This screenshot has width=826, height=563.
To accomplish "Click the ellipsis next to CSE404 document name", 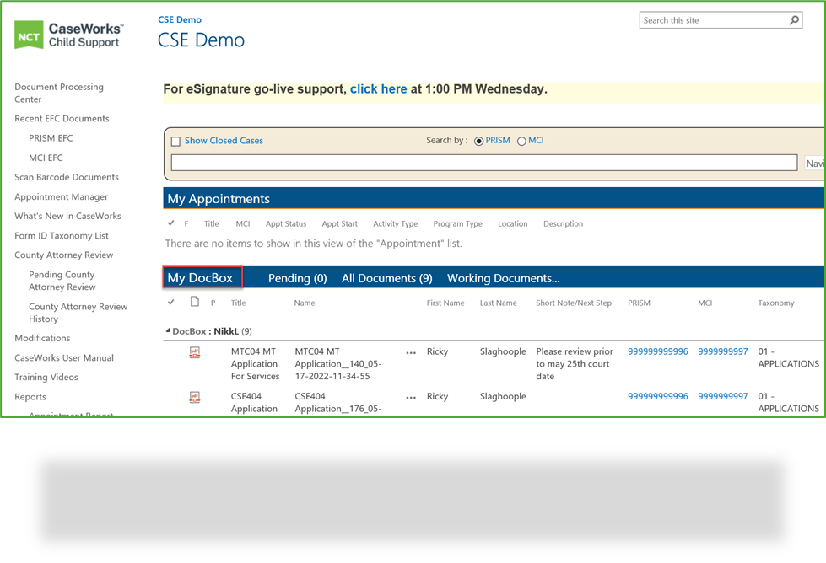I will (x=411, y=397).
